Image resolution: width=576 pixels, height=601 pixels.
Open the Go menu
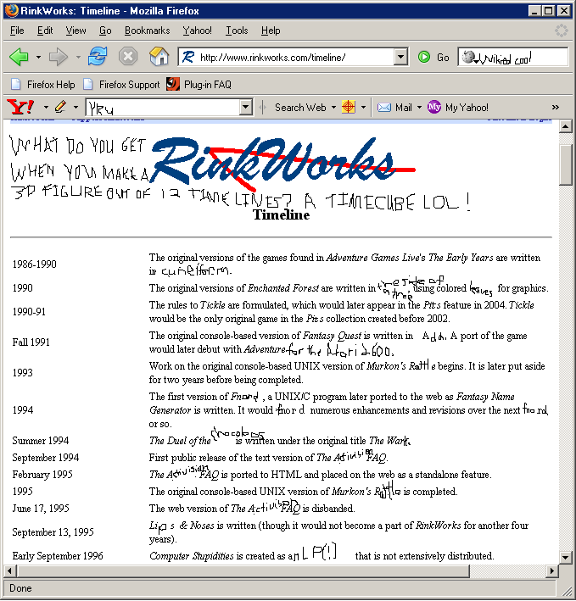coord(105,31)
